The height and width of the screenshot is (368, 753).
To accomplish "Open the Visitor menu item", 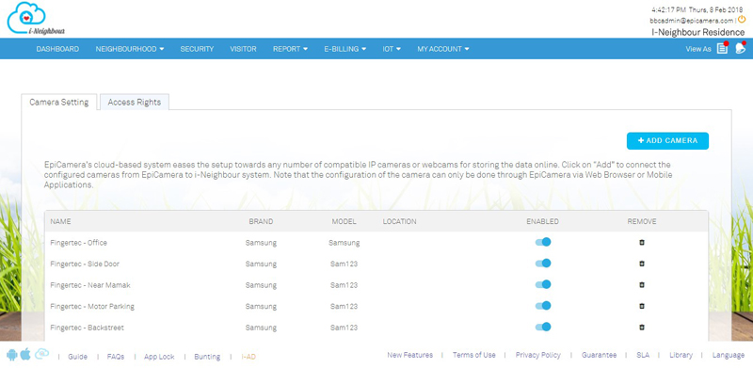I will (243, 49).
